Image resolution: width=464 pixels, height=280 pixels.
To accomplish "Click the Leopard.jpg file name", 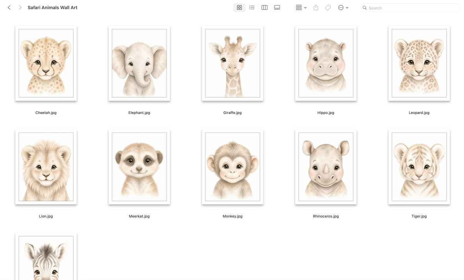I will pos(419,113).
